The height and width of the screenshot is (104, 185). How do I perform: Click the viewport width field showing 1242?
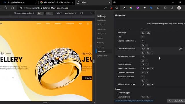coord(40,13)
